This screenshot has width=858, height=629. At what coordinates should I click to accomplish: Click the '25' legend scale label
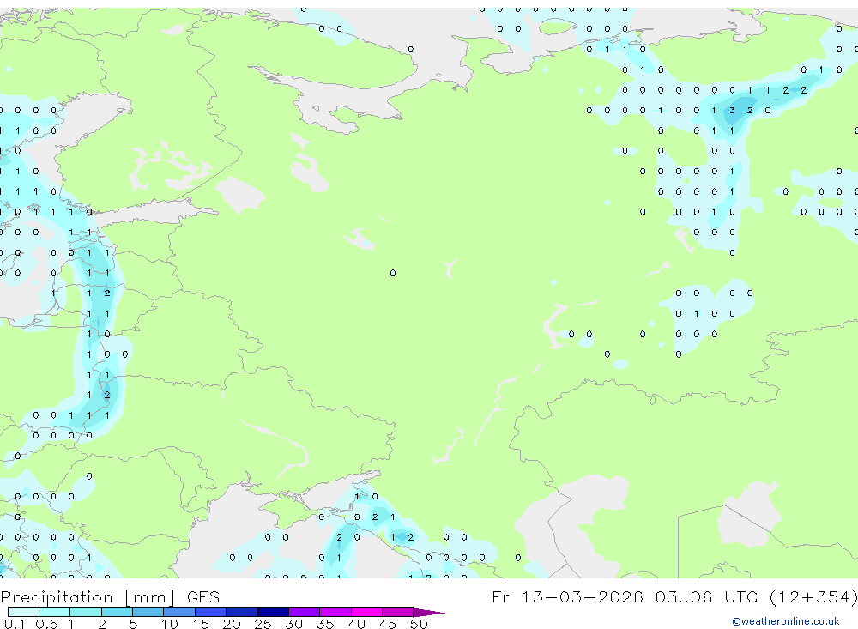[263, 624]
